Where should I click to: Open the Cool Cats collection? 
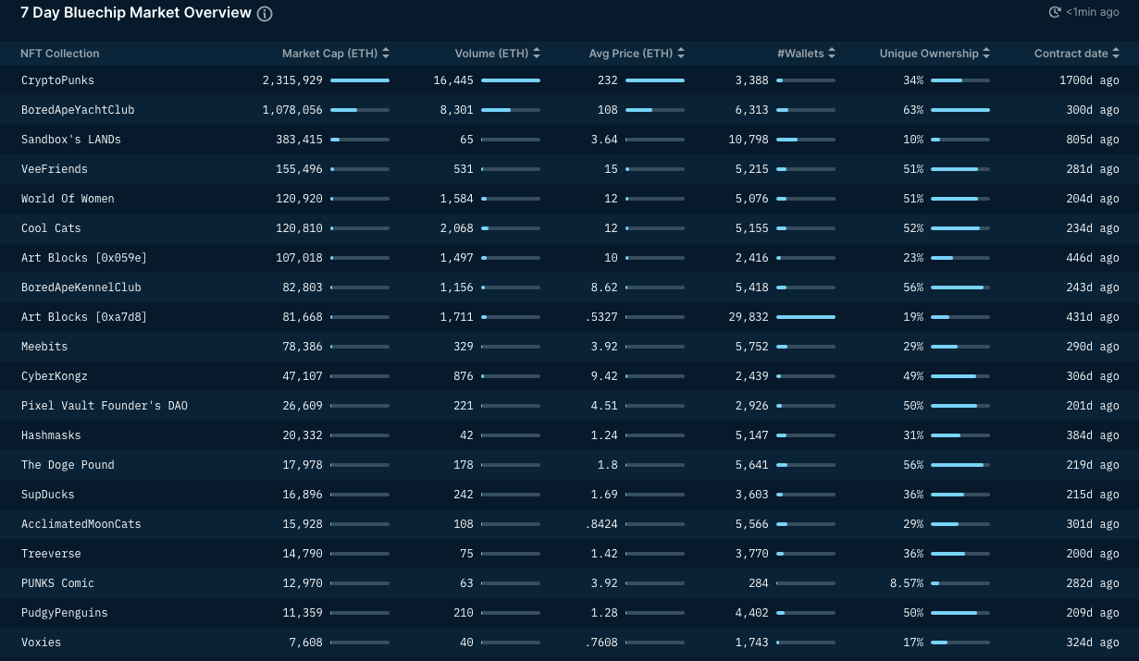tap(51, 228)
